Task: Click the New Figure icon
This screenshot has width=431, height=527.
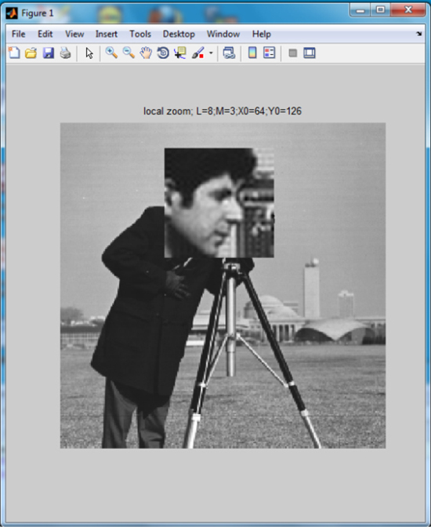Action: [x=14, y=53]
